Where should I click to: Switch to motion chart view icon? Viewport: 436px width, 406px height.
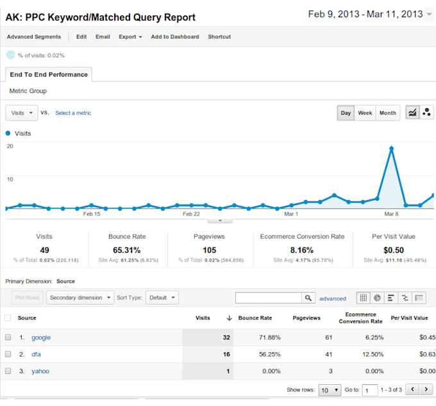(x=426, y=113)
